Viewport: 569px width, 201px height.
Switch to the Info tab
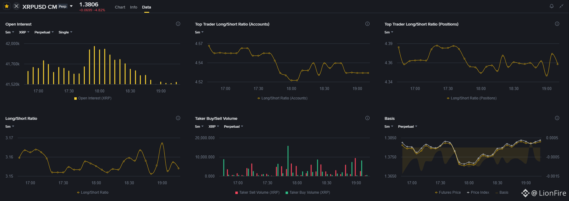(x=134, y=7)
